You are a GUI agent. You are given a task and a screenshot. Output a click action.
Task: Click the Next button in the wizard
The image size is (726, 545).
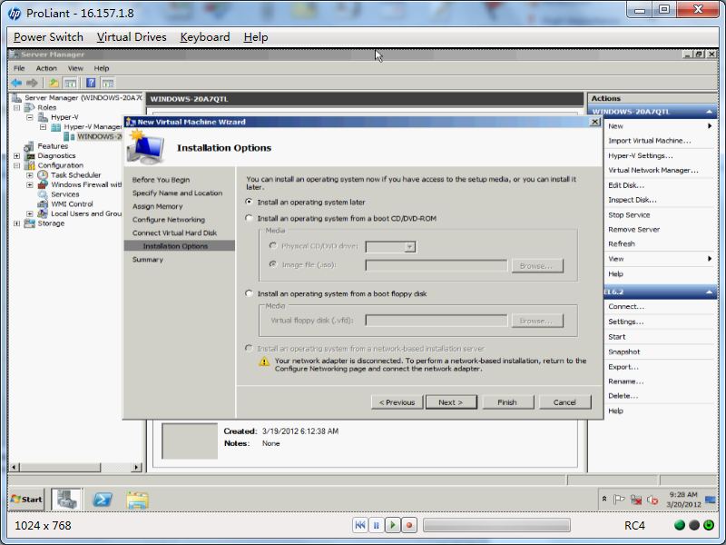[x=451, y=402]
